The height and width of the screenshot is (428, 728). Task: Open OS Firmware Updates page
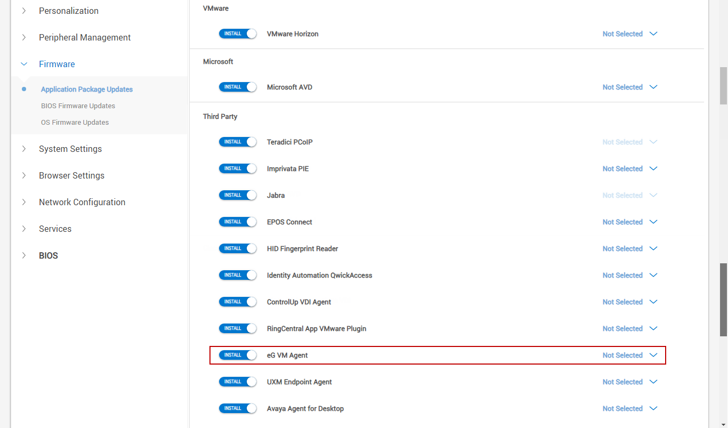point(75,122)
